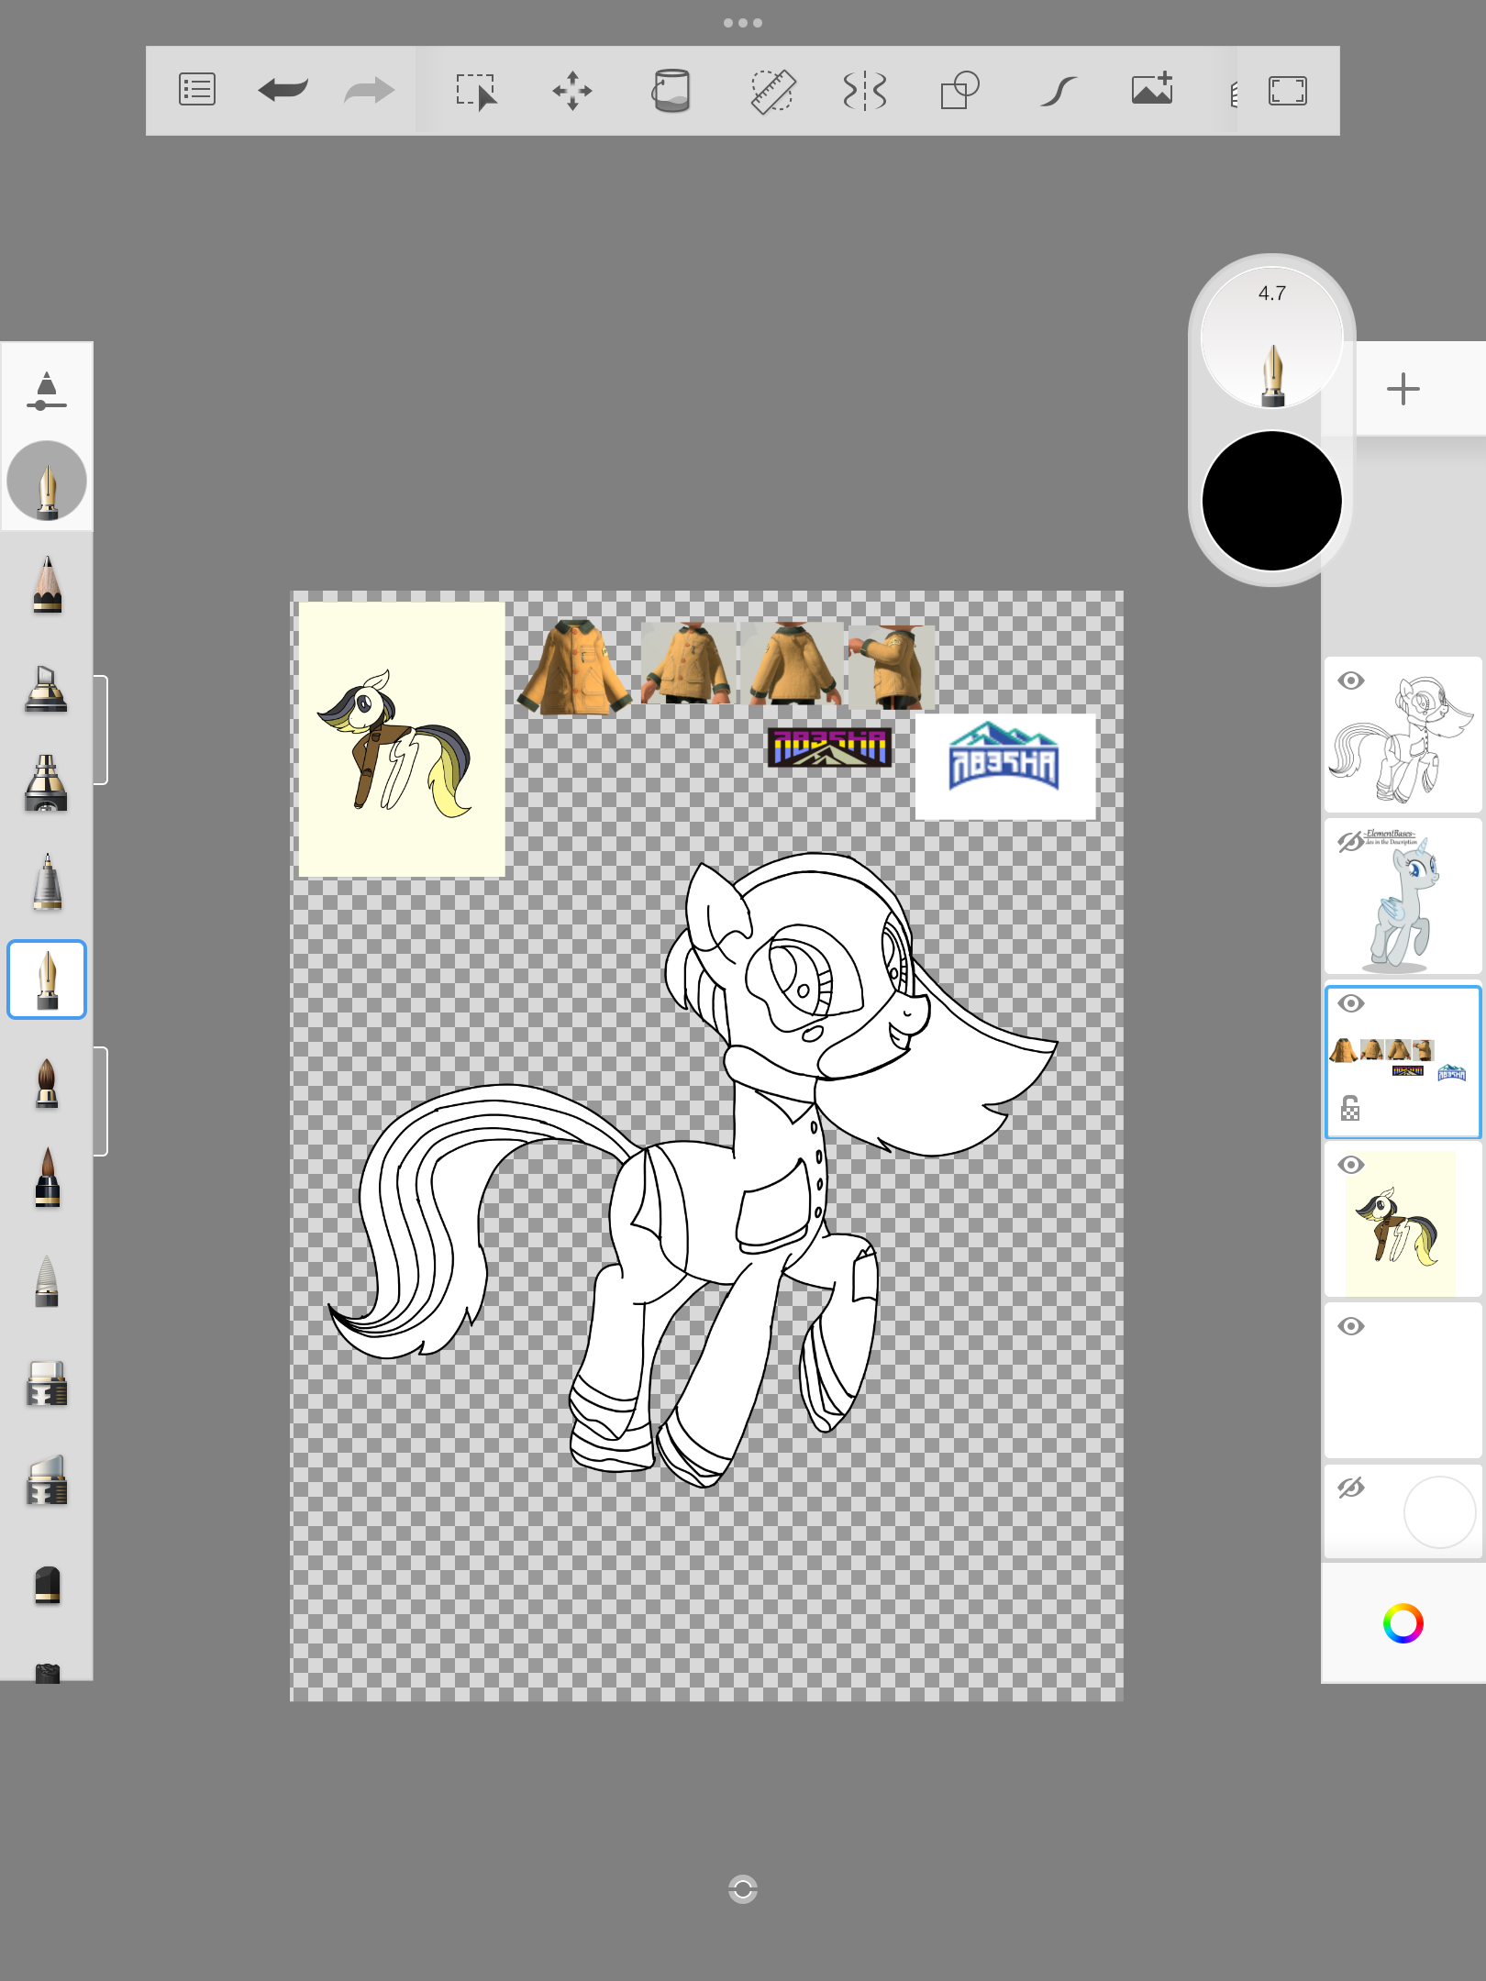Hide the jacket reference images layer
The image size is (1486, 1981).
[1351, 1003]
